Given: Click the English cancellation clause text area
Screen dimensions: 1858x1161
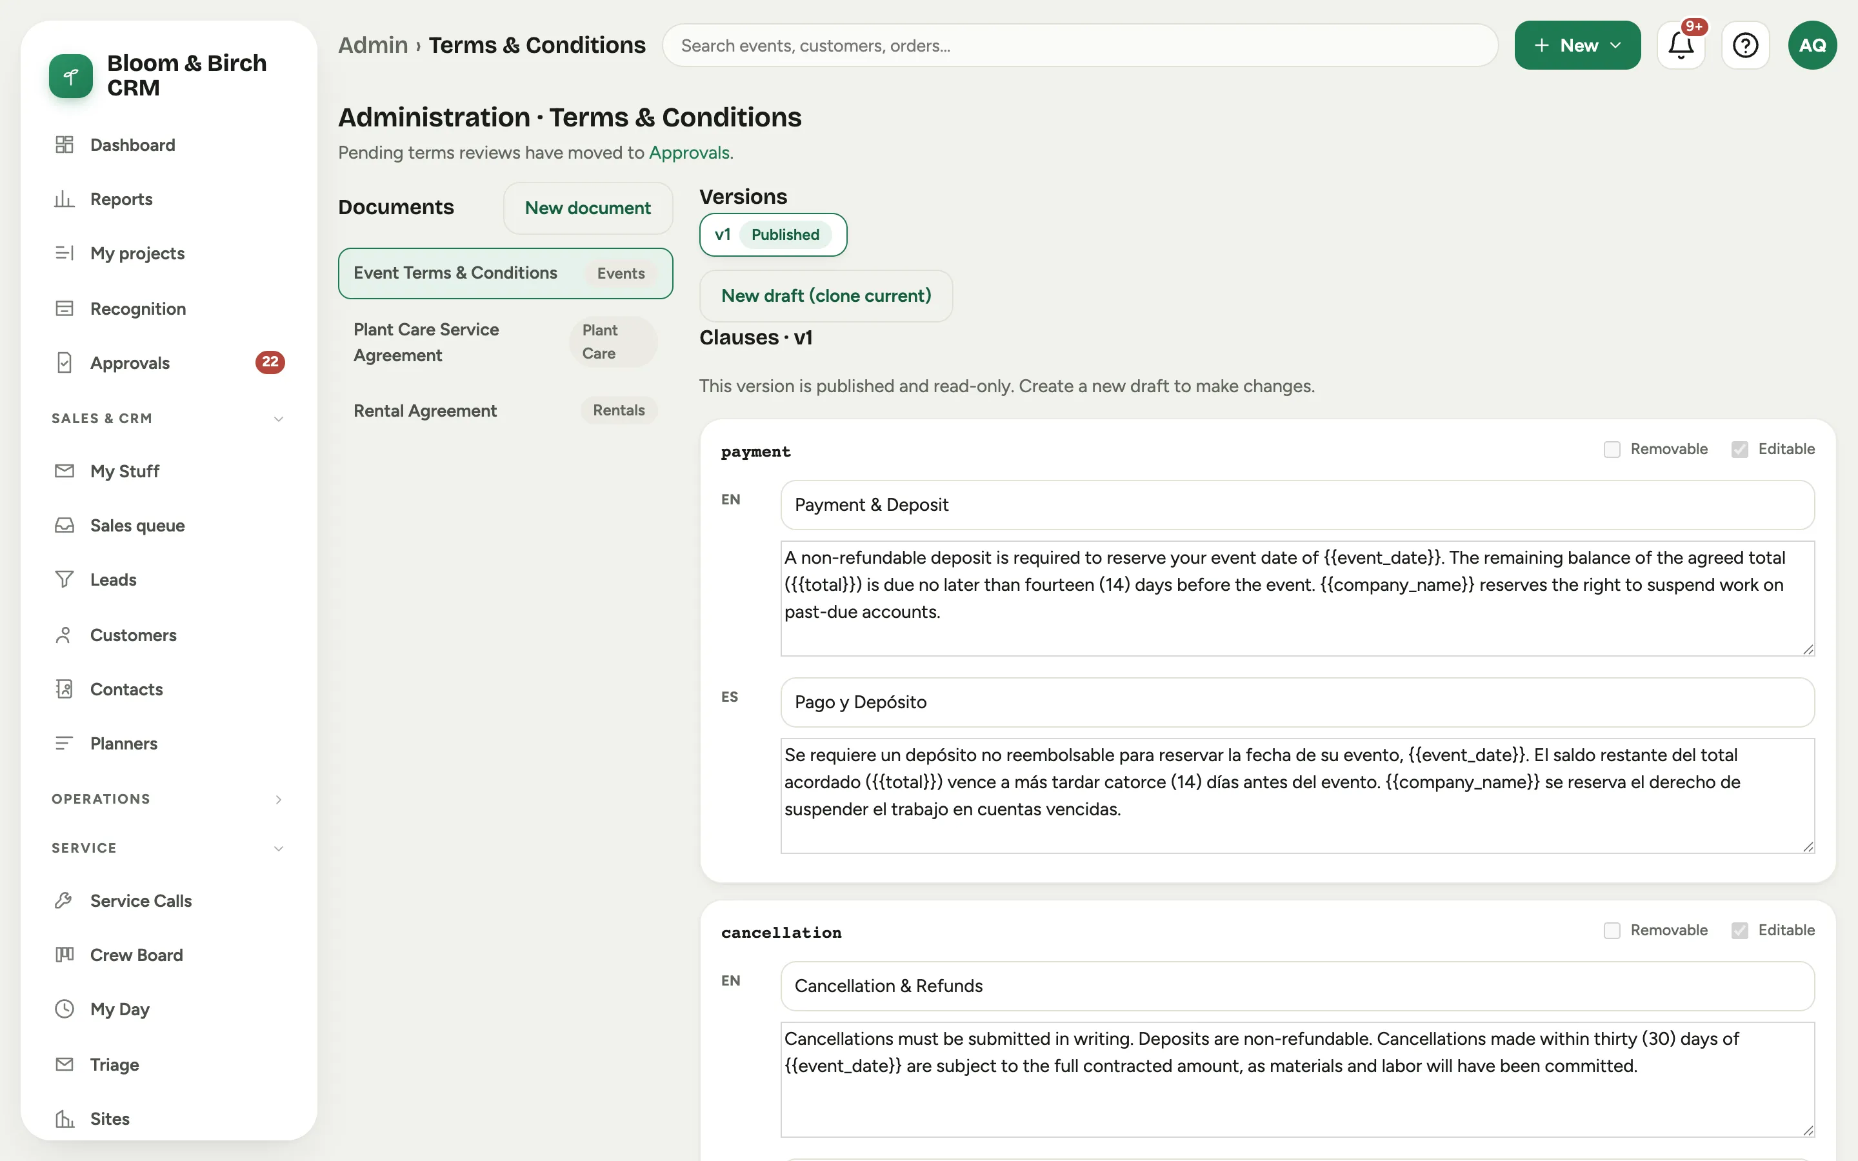Looking at the screenshot, I should 1297,1079.
